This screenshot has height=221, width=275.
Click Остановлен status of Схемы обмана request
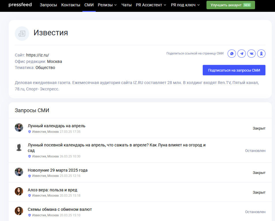pyautogui.click(x=255, y=212)
